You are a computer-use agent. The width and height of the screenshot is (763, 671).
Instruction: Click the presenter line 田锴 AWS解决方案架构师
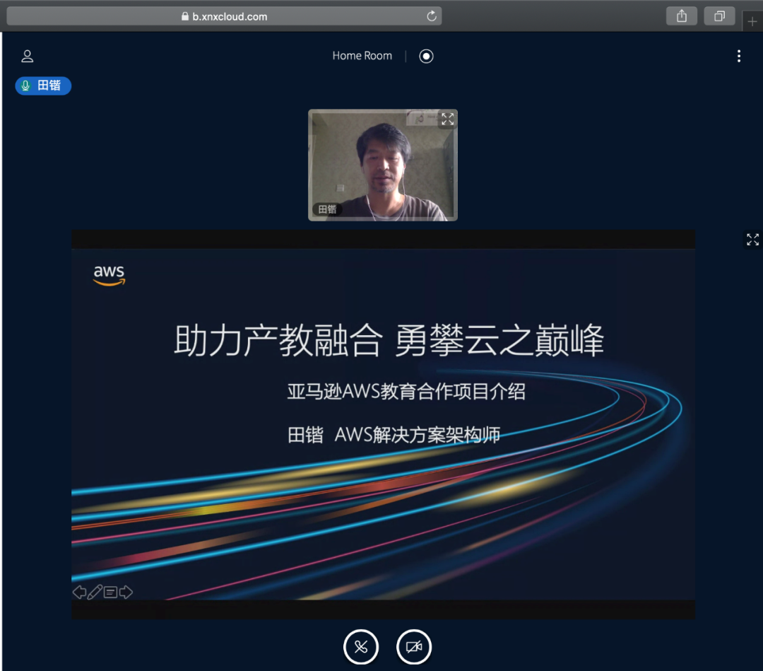point(394,434)
